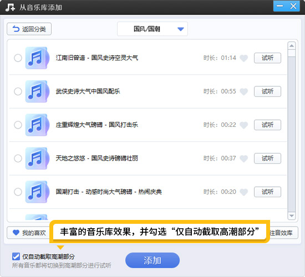Click heart icon beside 天地之悠悠 duration
The width and height of the screenshot is (305, 277).
244,158
